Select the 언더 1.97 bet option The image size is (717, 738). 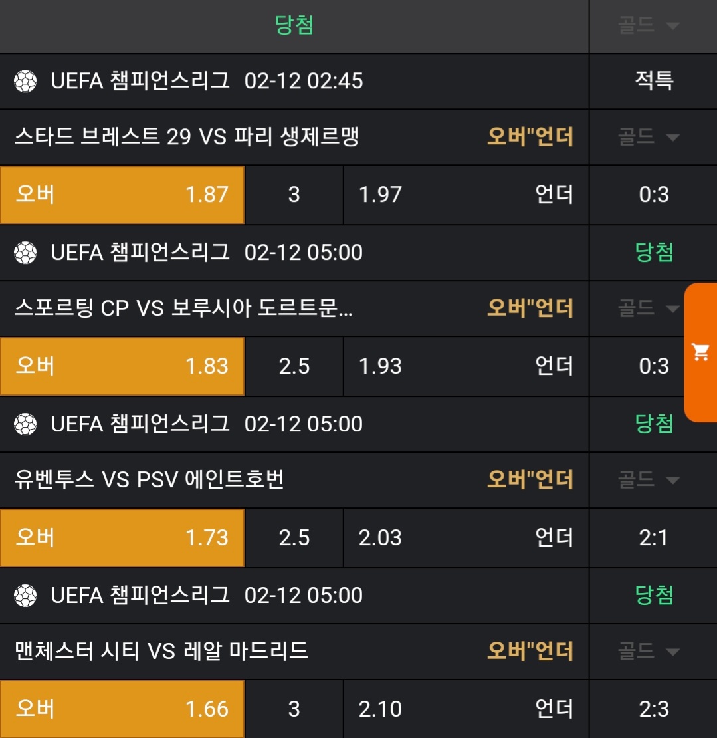click(x=466, y=195)
